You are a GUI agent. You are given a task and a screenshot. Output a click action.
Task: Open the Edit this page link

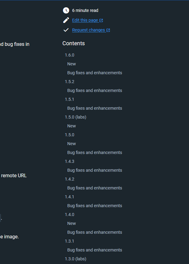85,20
